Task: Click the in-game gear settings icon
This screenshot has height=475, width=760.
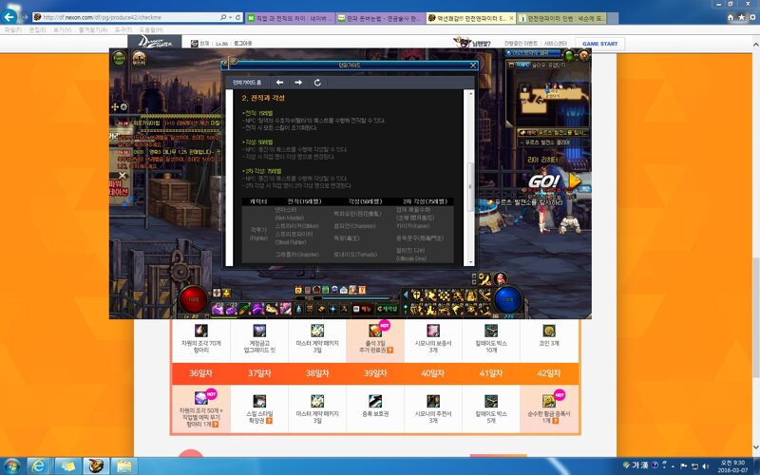Action: click(x=124, y=106)
